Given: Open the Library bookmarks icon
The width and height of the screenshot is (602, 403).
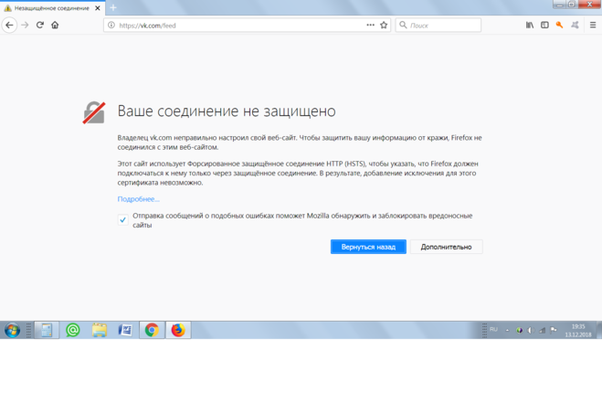Looking at the screenshot, I should click(530, 26).
